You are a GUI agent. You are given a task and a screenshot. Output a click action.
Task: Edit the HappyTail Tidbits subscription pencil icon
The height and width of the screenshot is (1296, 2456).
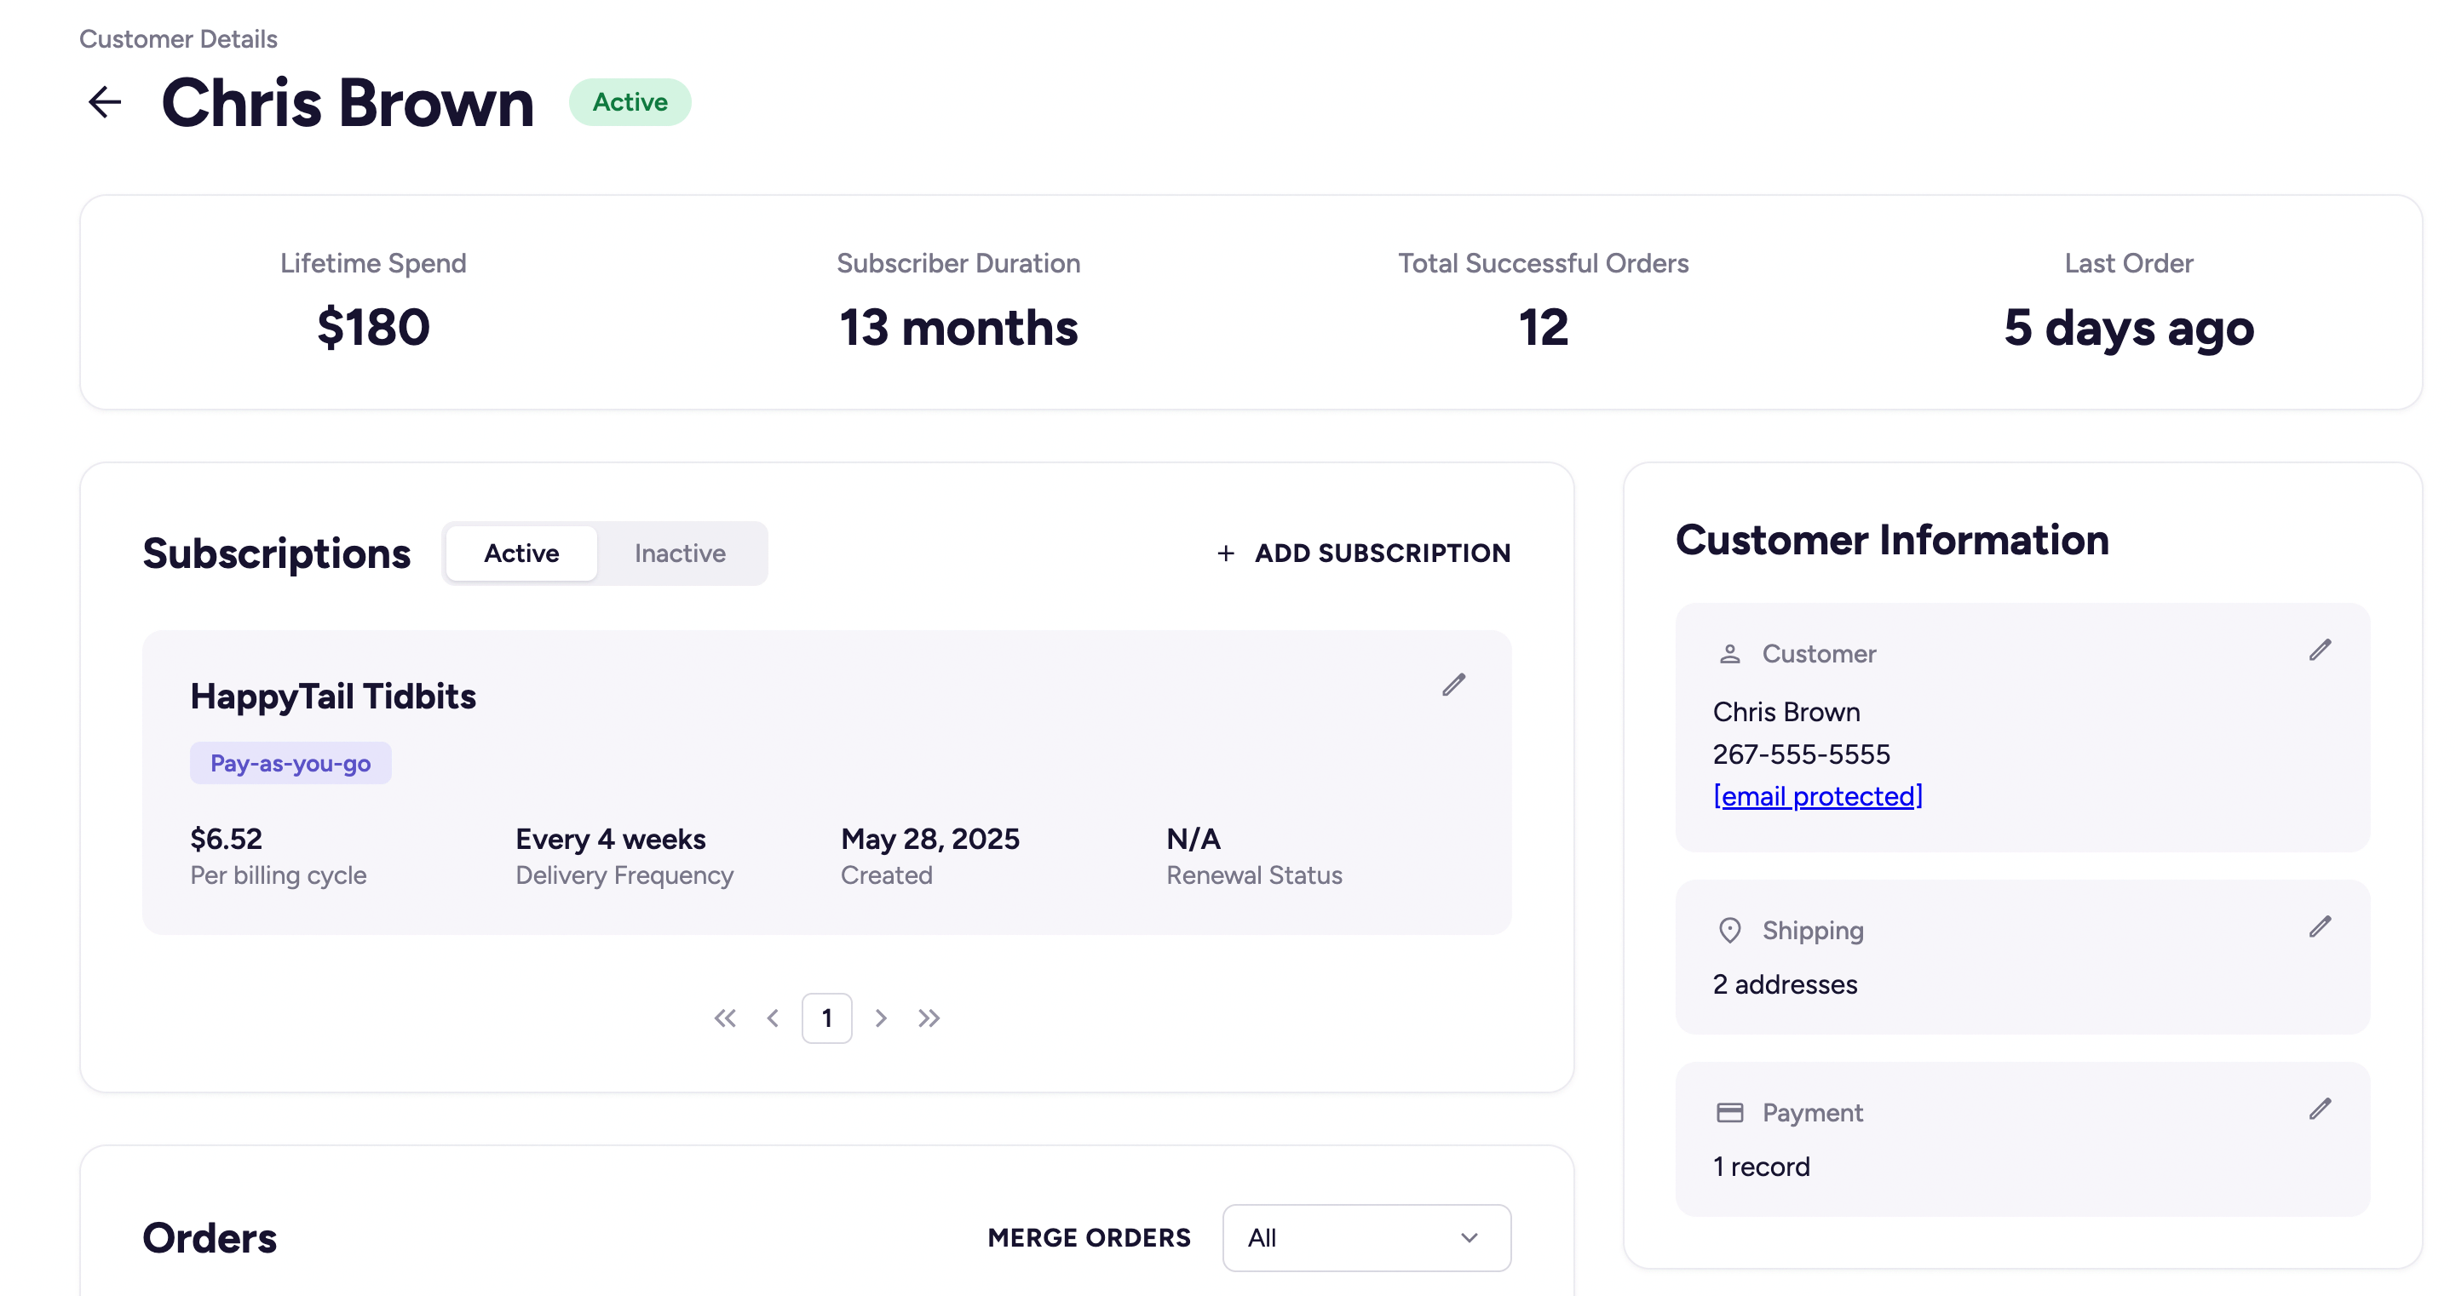point(1453,685)
